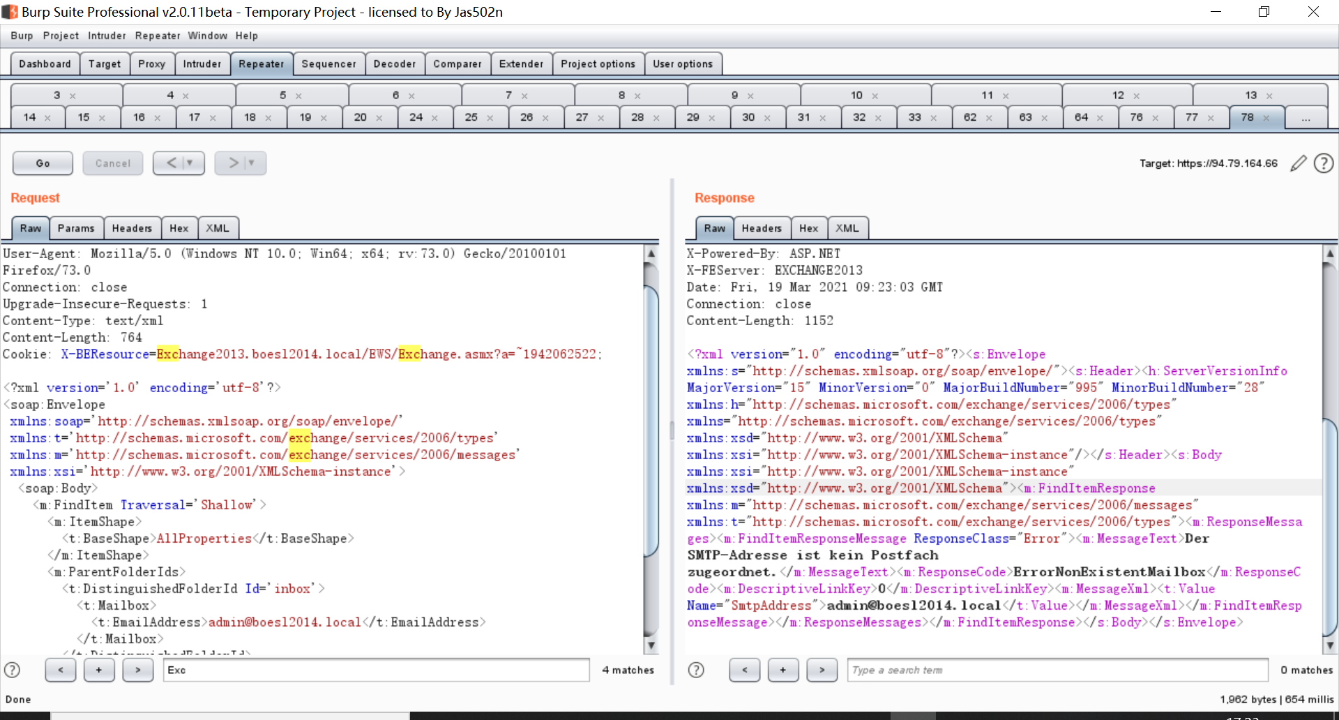Show request Params view
The image size is (1339, 720).
pyautogui.click(x=76, y=228)
